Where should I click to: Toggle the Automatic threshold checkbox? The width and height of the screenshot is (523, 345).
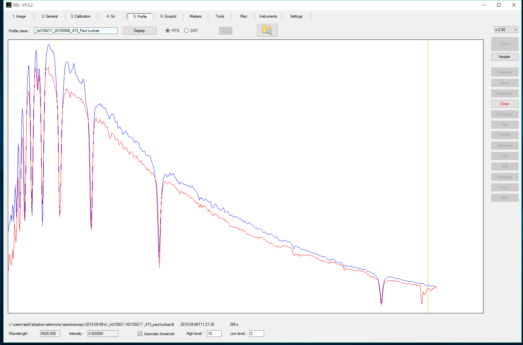140,334
